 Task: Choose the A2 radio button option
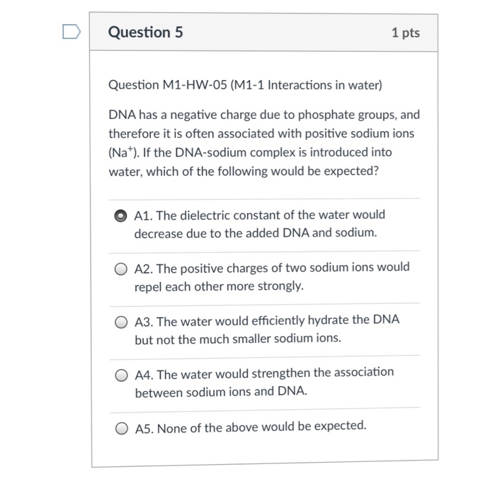coord(121,269)
